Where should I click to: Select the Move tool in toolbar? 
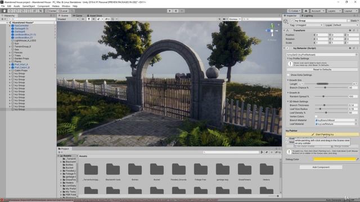click(10, 11)
